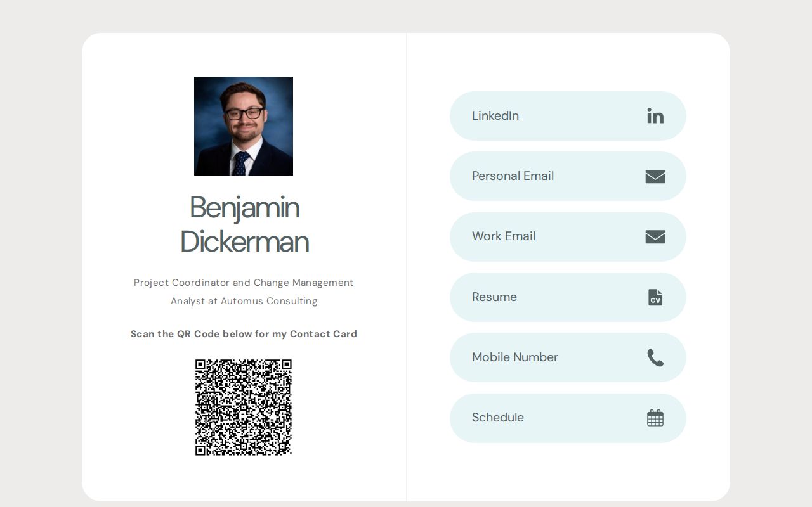Open the Personal Email link
The width and height of the screenshot is (812, 507).
[568, 176]
